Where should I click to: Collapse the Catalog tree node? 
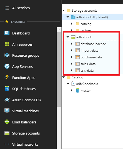(63, 77)
